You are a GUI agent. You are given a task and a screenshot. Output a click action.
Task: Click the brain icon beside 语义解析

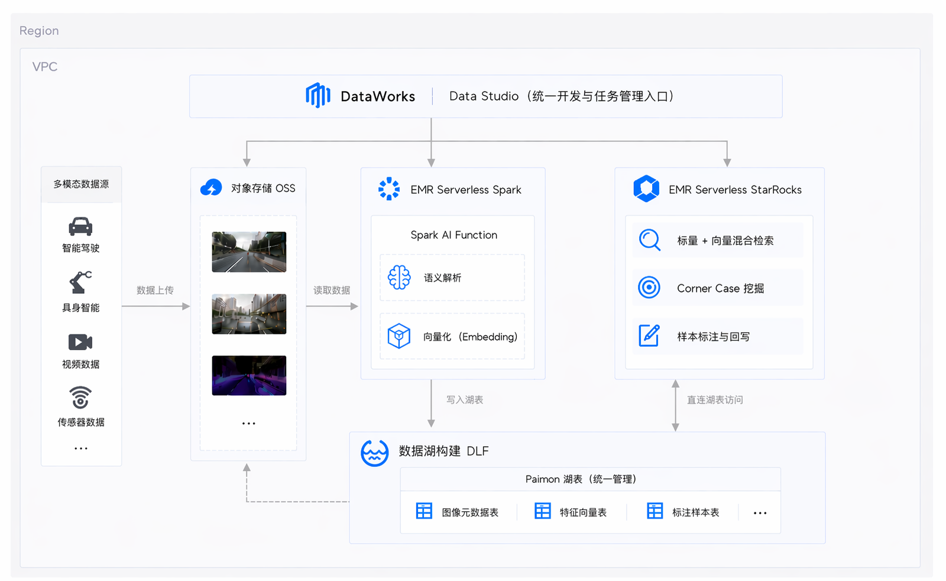pyautogui.click(x=399, y=277)
